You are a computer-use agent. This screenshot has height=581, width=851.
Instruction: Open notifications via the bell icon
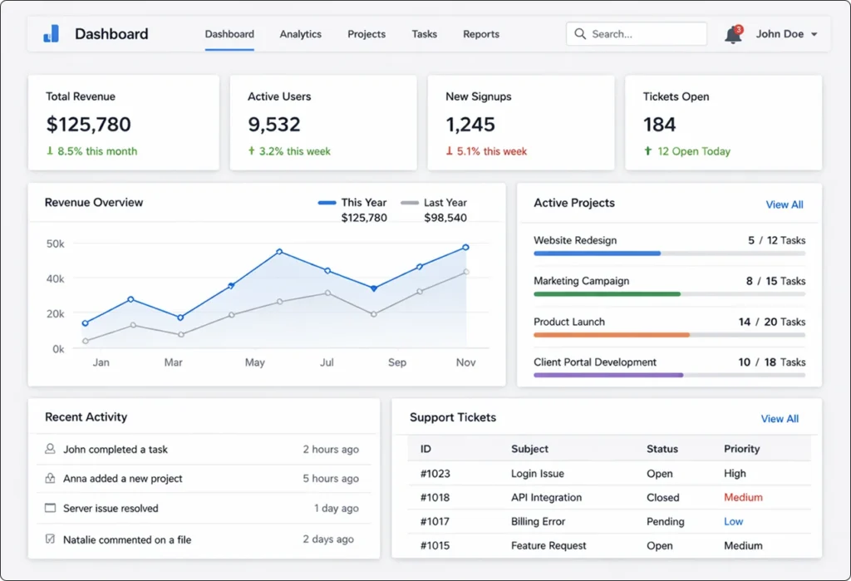coord(732,35)
